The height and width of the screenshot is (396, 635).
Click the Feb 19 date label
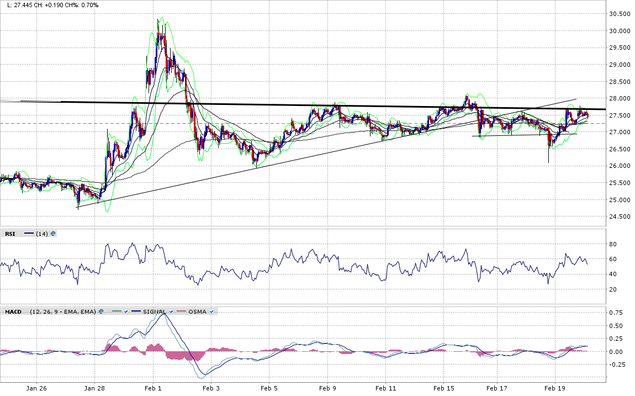pyautogui.click(x=554, y=388)
